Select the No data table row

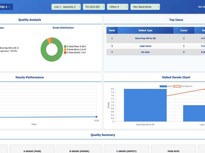tap(156, 52)
